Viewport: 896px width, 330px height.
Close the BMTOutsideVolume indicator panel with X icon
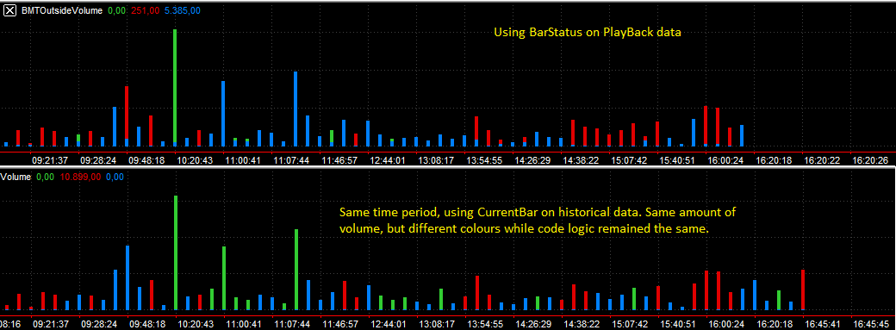(9, 10)
